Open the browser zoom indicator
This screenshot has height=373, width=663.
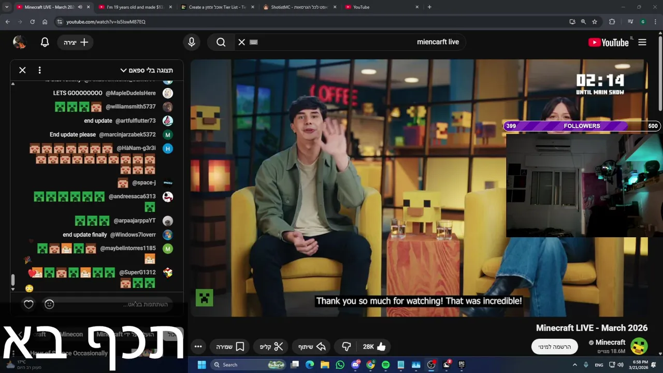coord(583,22)
